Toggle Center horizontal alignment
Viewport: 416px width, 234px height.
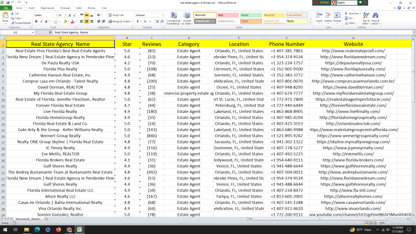pos(86,21)
